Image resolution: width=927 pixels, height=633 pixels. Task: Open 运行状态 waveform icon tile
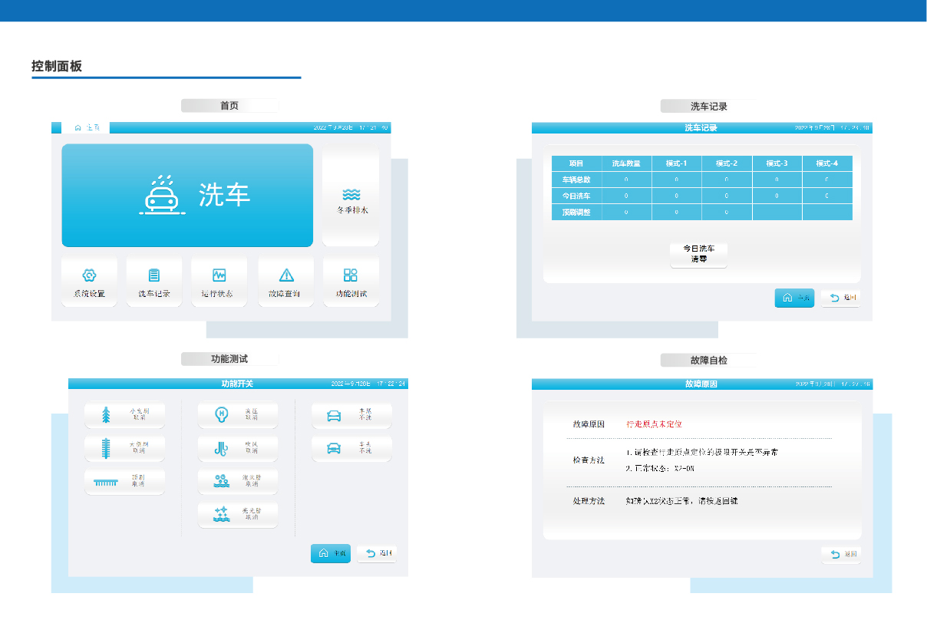219,282
